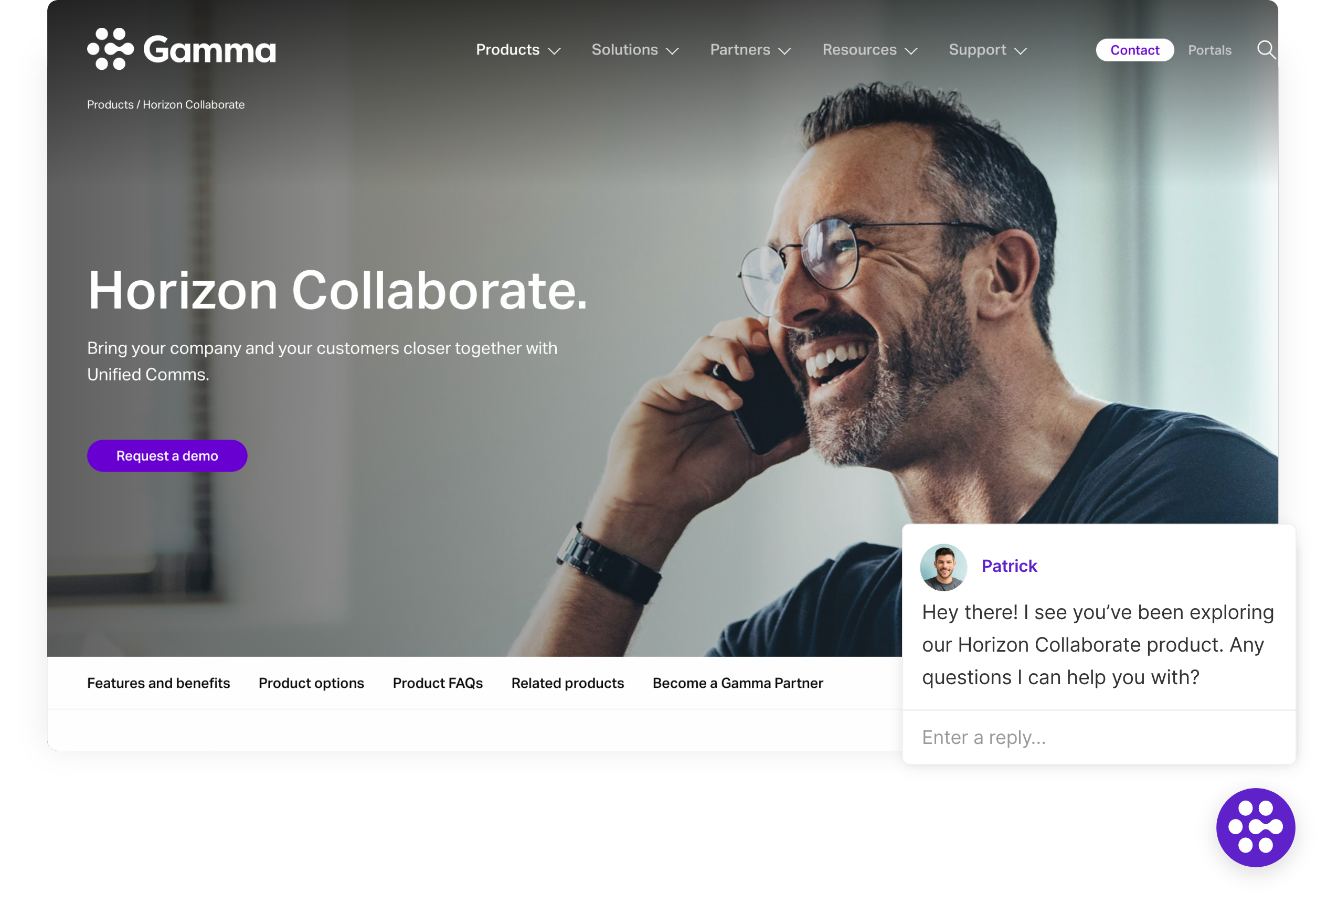The width and height of the screenshot is (1327, 904).
Task: Expand the Products navigation menu
Action: [x=519, y=49]
